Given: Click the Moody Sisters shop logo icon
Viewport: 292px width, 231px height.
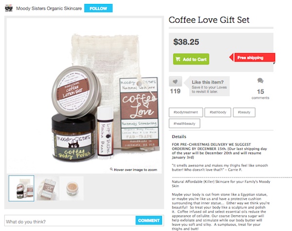Looking at the screenshot, I should click(9, 8).
